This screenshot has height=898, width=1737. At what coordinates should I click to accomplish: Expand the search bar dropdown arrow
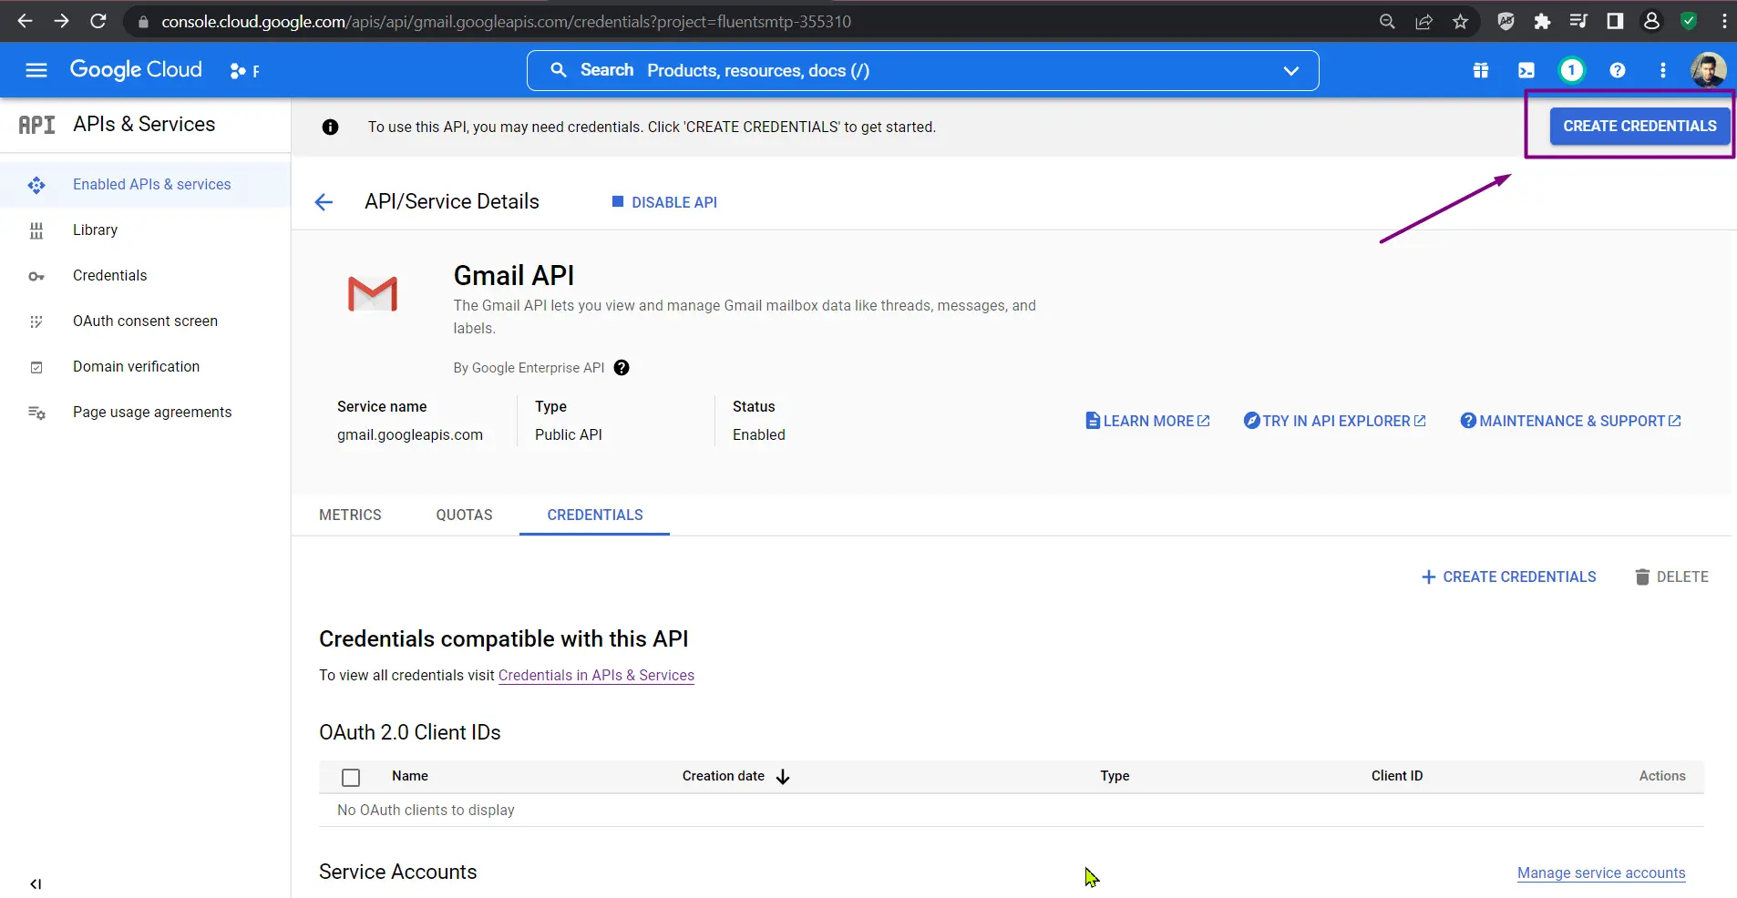click(x=1290, y=71)
